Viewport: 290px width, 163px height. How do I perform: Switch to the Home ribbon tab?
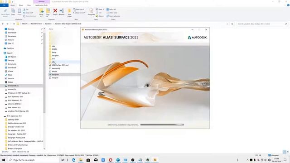(13, 5)
